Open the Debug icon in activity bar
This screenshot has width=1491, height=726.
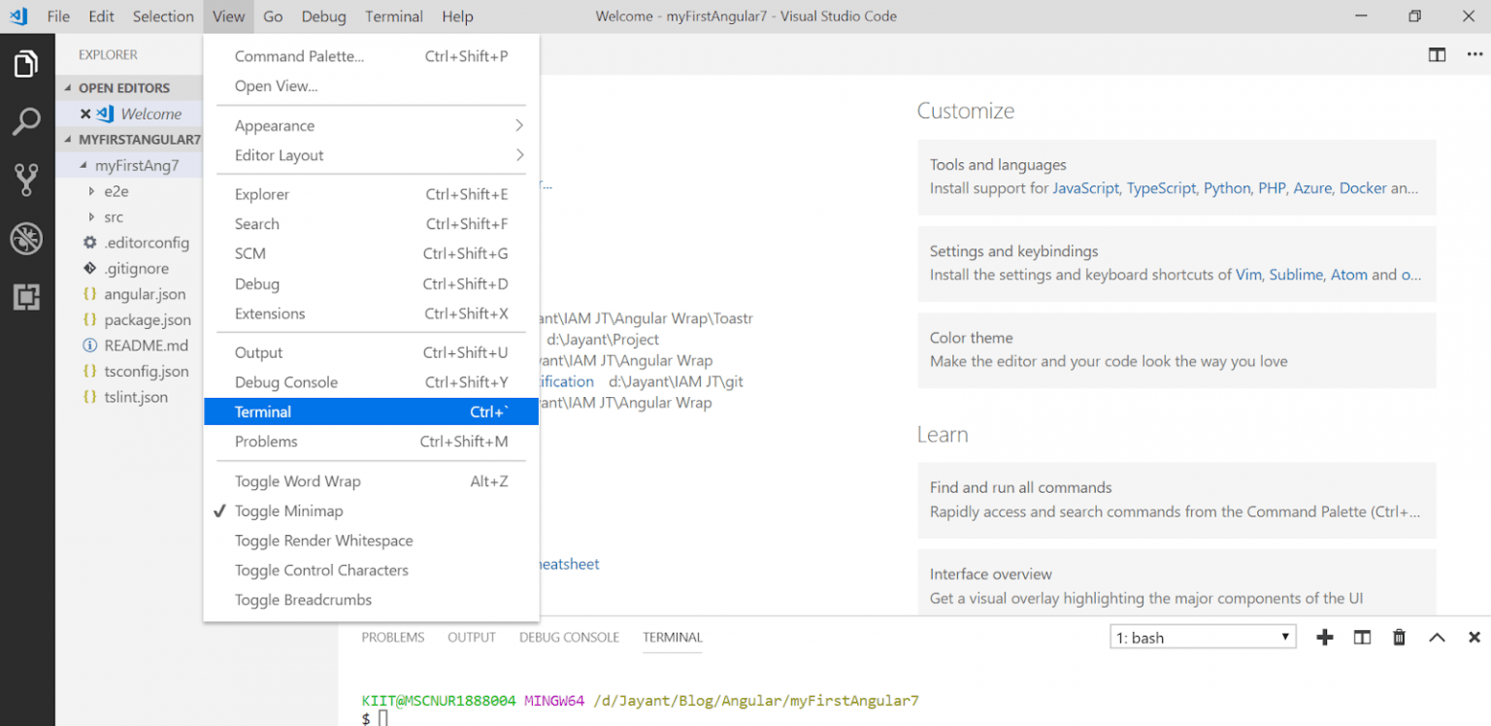[x=26, y=239]
